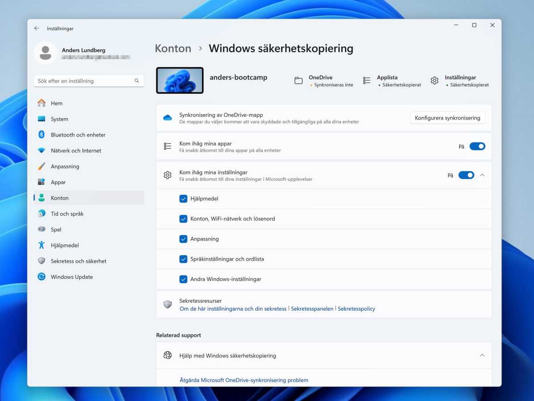Collapse Hjälp med Windows säkerhetskopiering

tap(482, 355)
